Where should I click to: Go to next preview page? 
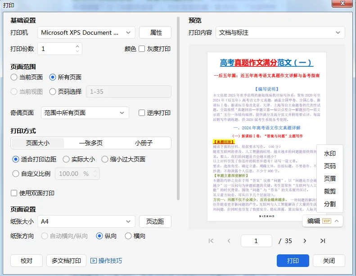point(305,241)
